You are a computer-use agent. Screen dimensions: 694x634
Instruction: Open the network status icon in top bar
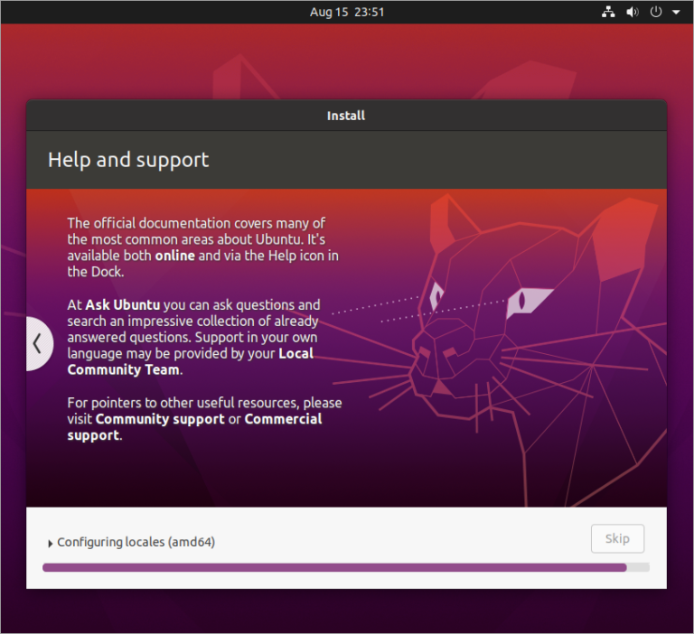(x=608, y=12)
